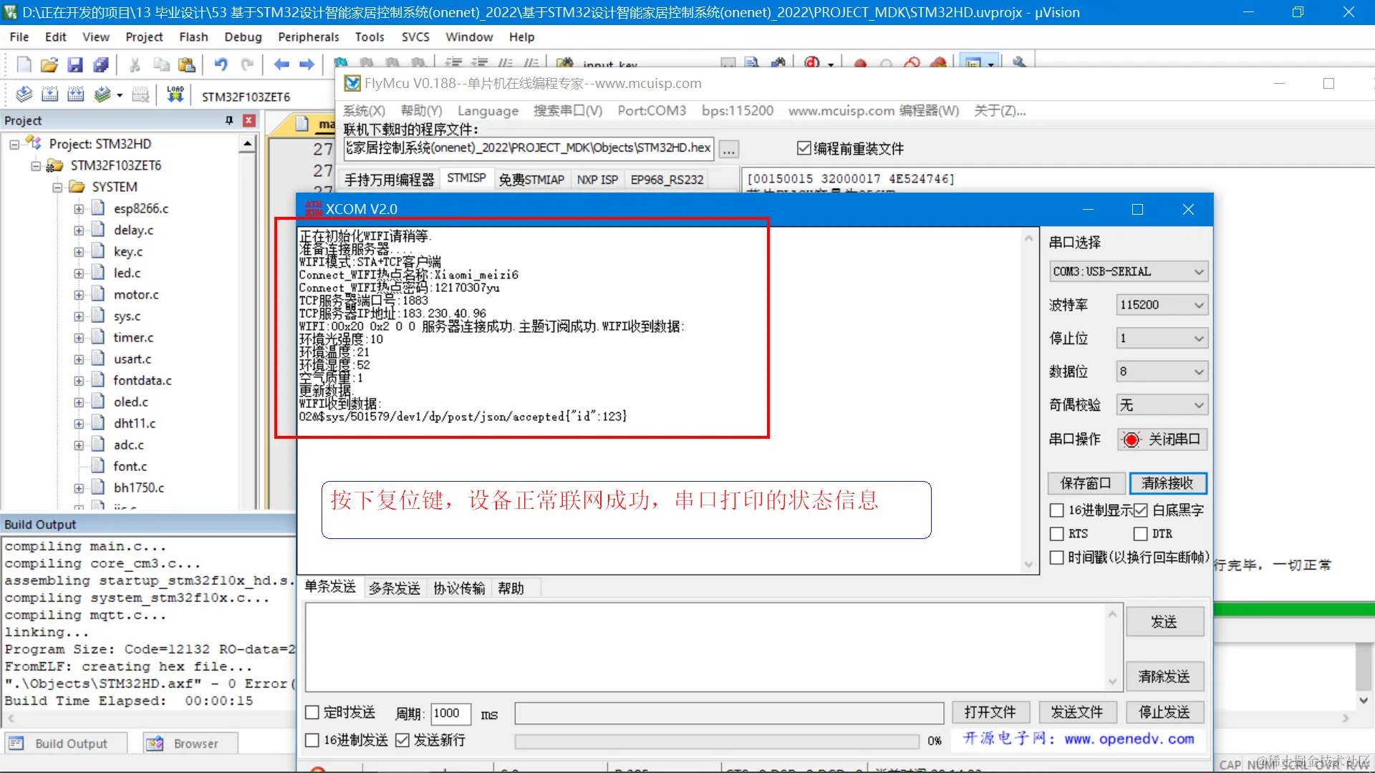Screen dimensions: 1375x773
Task: Click the Rebuild all targets icon
Action: [x=75, y=95]
